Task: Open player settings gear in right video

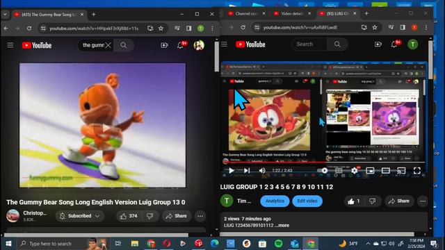Action: click(355, 170)
